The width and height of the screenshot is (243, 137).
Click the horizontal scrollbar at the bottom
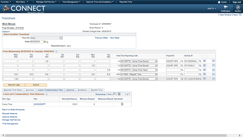[x=116, y=135]
